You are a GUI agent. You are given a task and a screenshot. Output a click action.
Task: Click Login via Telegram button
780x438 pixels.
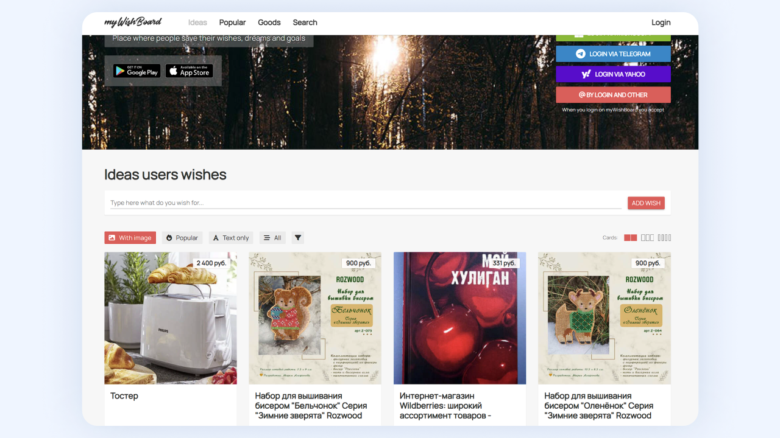[613, 54]
